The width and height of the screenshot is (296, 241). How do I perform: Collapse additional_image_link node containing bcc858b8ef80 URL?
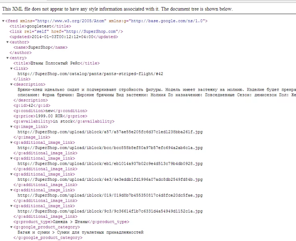coord(11,143)
